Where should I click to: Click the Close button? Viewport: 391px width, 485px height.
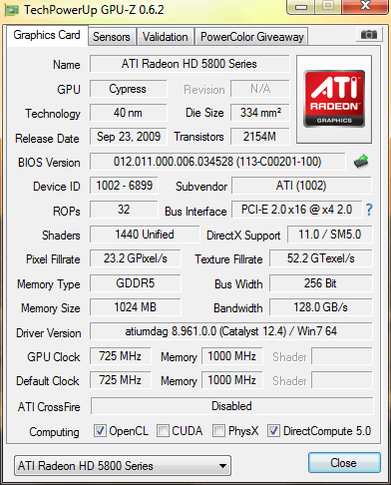click(344, 463)
